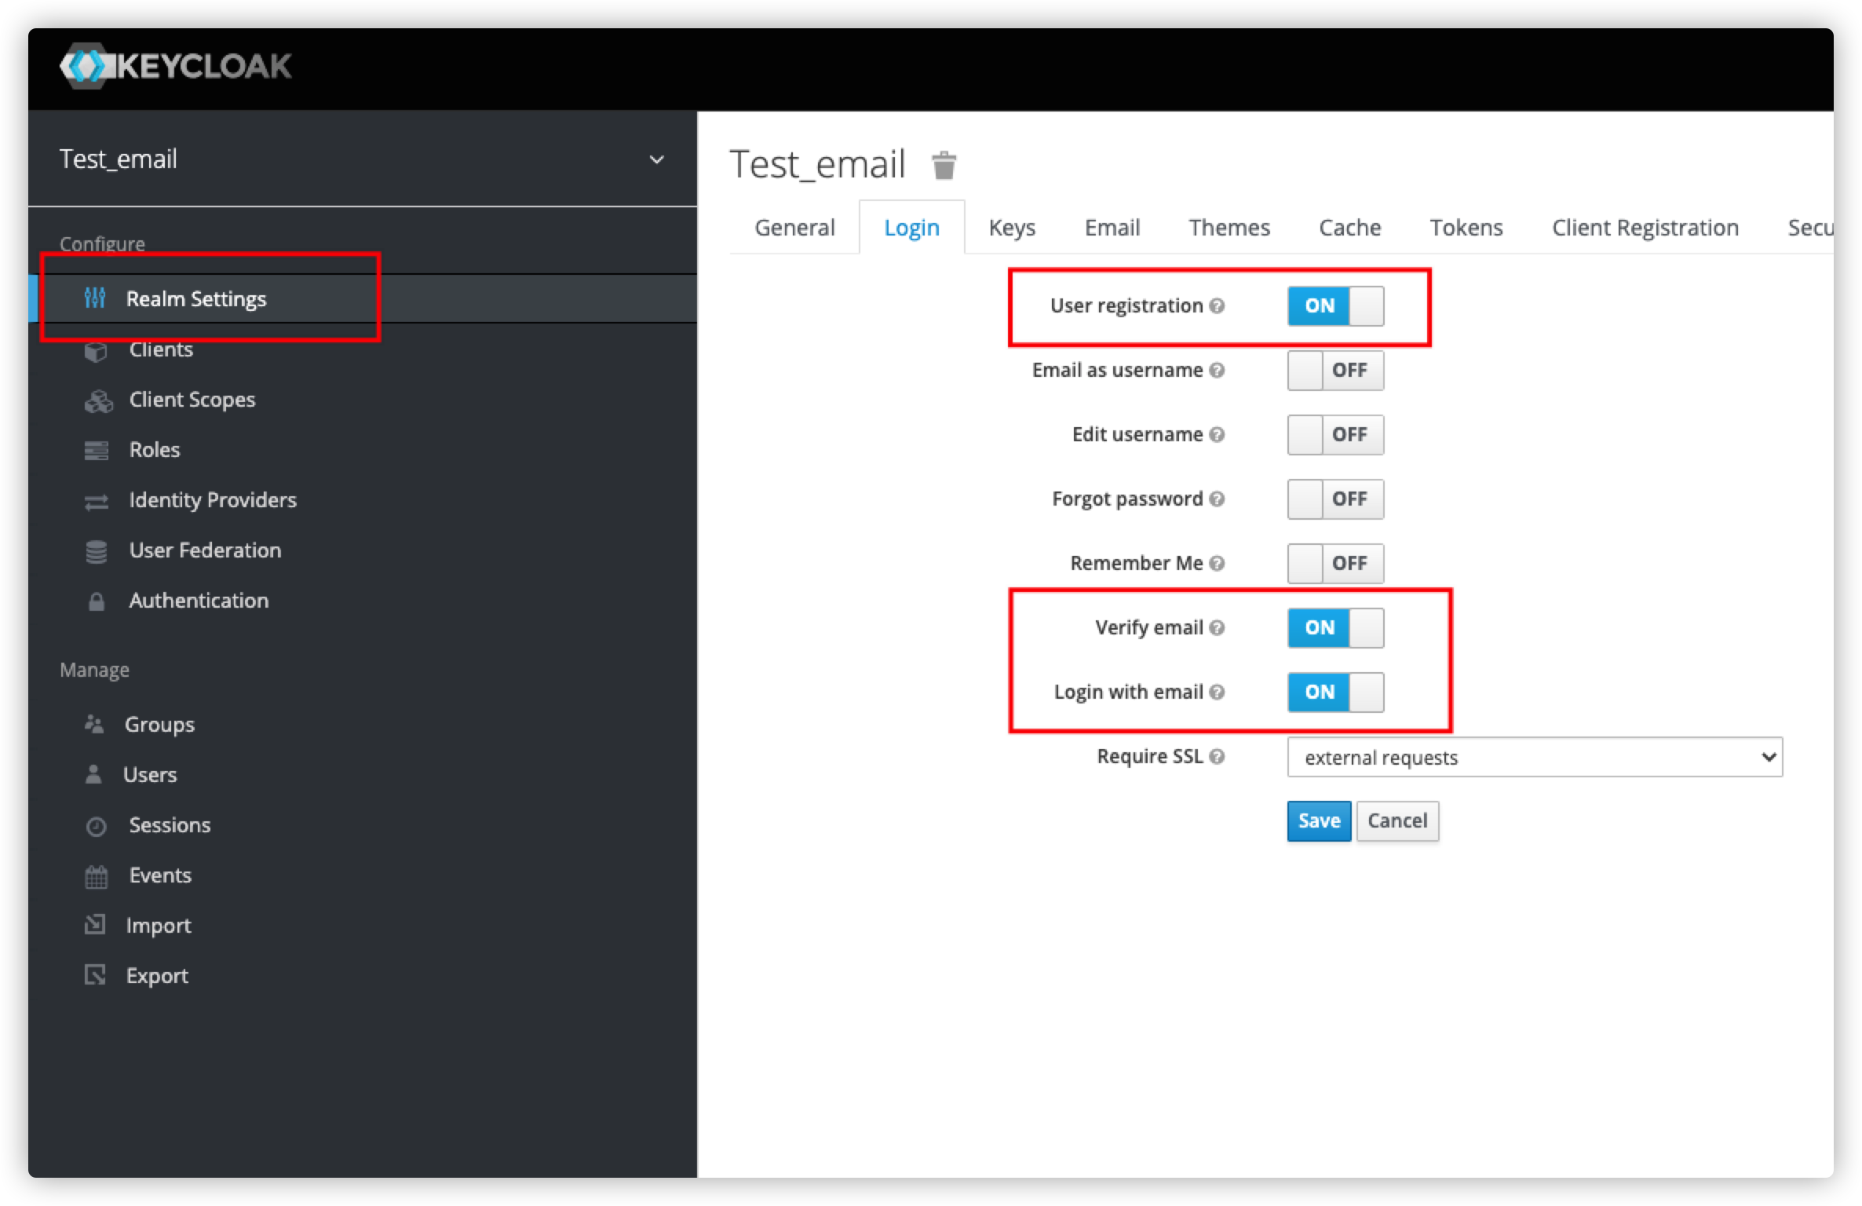Click the User Federation database icon
The height and width of the screenshot is (1206, 1862).
[x=96, y=551]
